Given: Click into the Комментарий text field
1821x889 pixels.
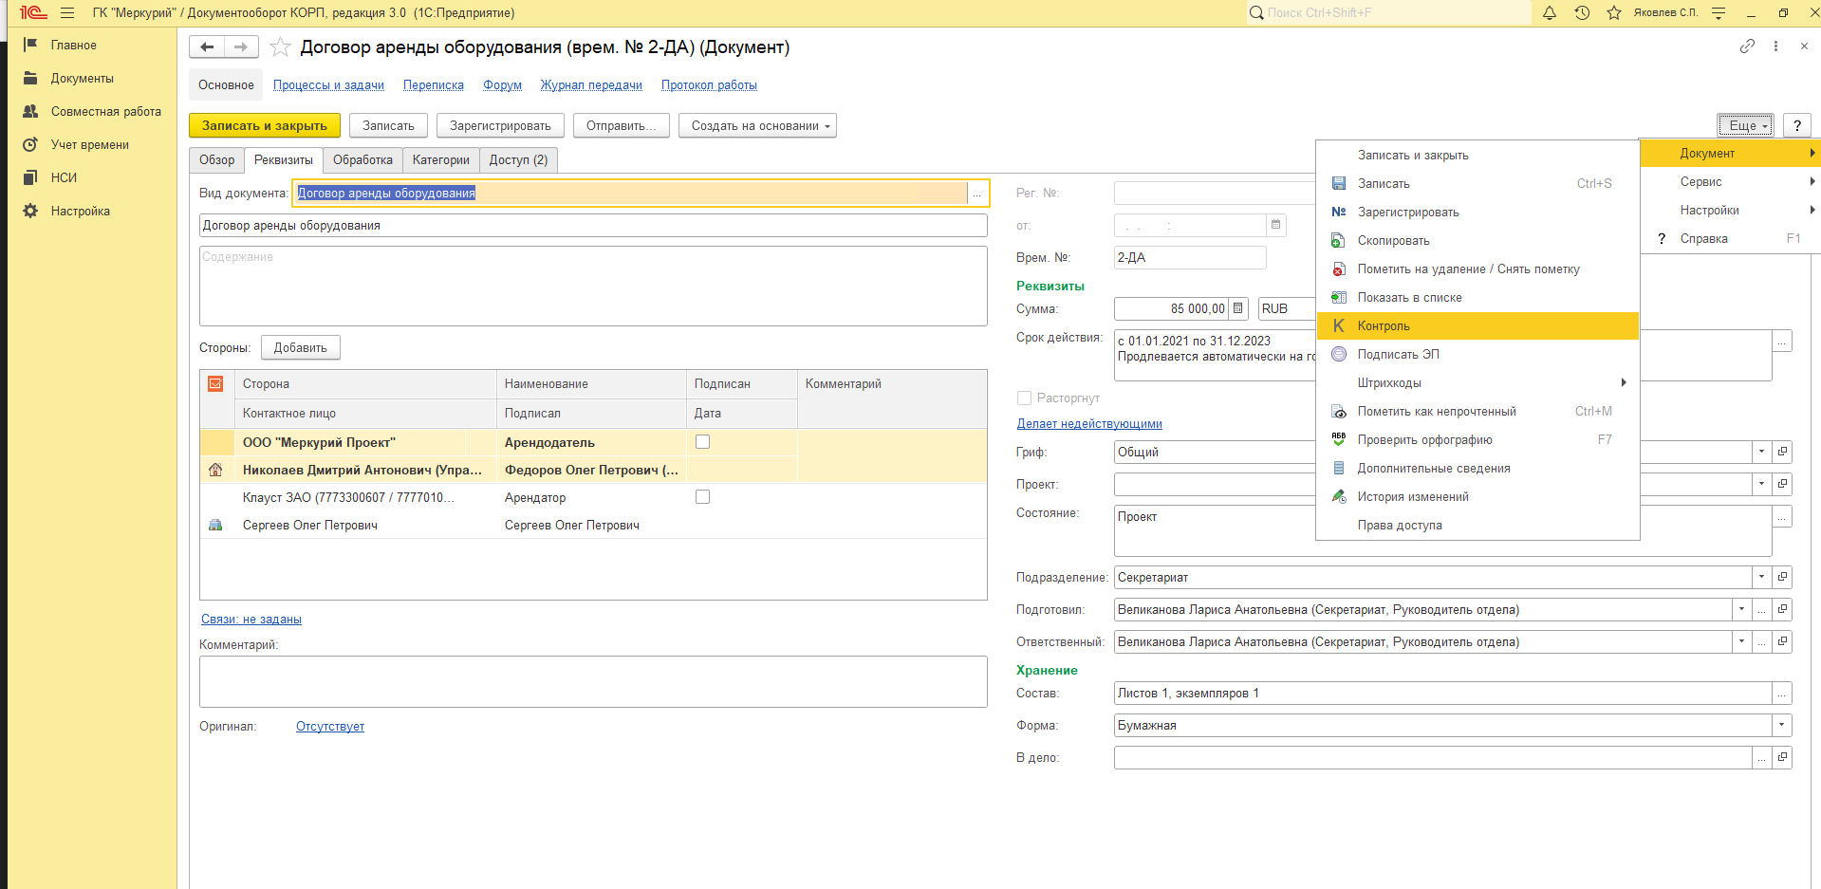Looking at the screenshot, I should coord(592,681).
